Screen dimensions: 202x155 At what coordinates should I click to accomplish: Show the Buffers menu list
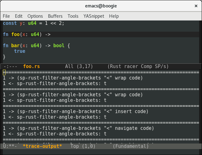55,16
